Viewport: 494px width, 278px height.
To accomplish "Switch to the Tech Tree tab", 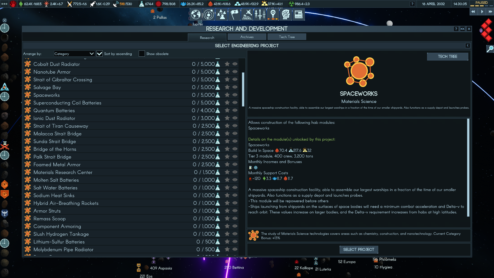I will point(287,37).
